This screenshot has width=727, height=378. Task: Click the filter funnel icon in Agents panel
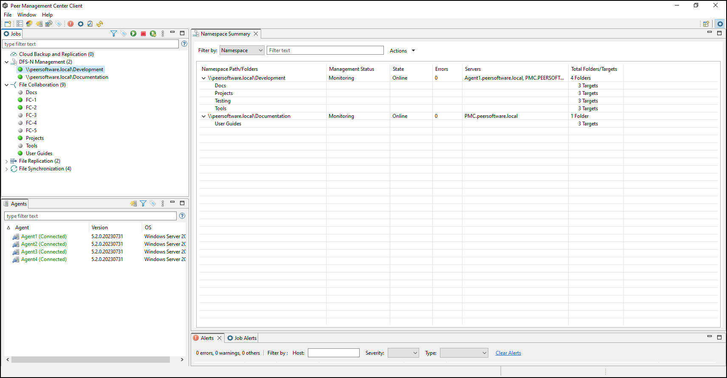click(143, 203)
